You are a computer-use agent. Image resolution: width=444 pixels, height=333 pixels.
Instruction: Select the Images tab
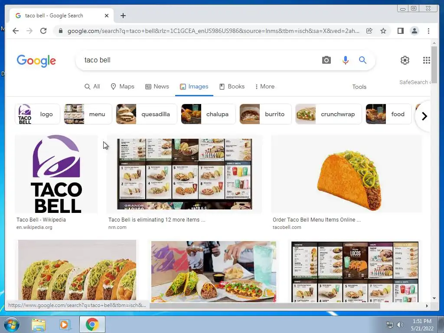click(x=194, y=87)
